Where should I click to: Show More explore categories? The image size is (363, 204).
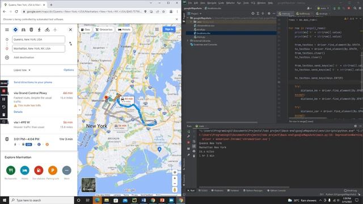67,170
